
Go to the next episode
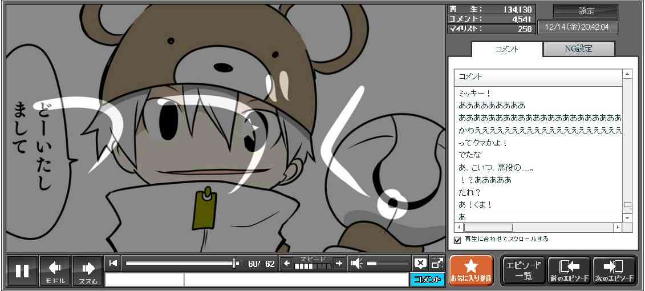pyautogui.click(x=614, y=270)
